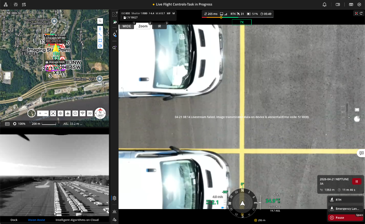This screenshot has width=365, height=224.
Task: Open Intelligent Algorithms on Cloud tab
Action: [x=77, y=220]
